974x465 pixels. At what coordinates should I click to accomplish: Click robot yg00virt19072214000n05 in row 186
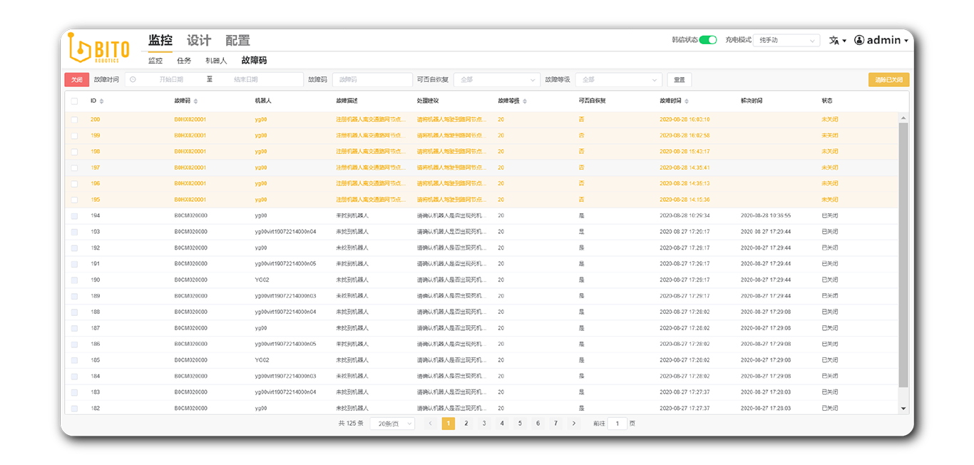click(x=285, y=344)
